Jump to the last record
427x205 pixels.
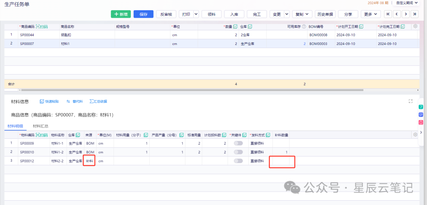415,14
